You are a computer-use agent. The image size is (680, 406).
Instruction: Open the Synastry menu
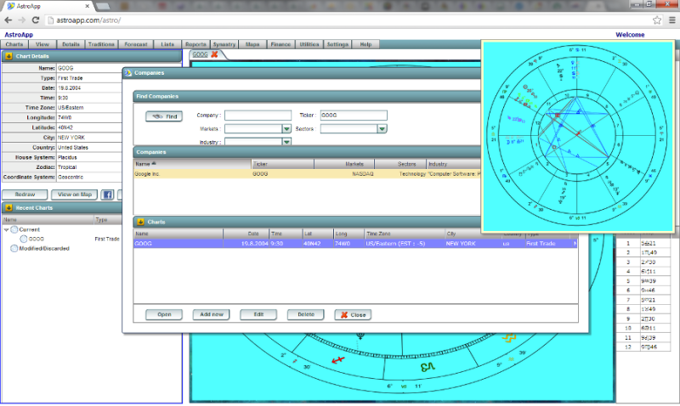click(224, 44)
